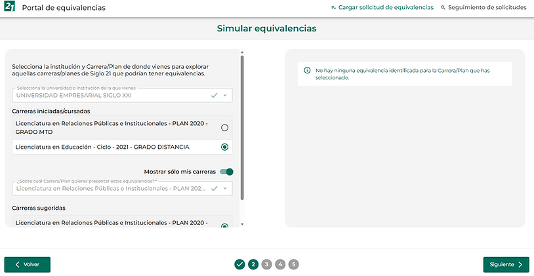Click the scrollbar down arrow

[242, 224]
